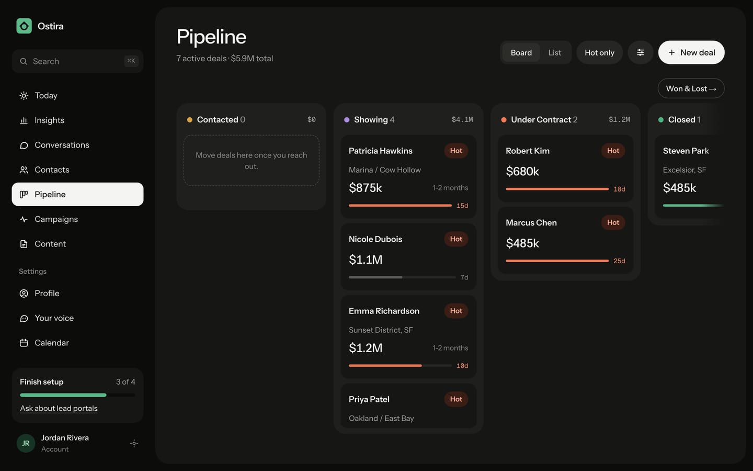Select Campaigns in the sidebar
Viewport: 753px width, 471px height.
point(77,219)
